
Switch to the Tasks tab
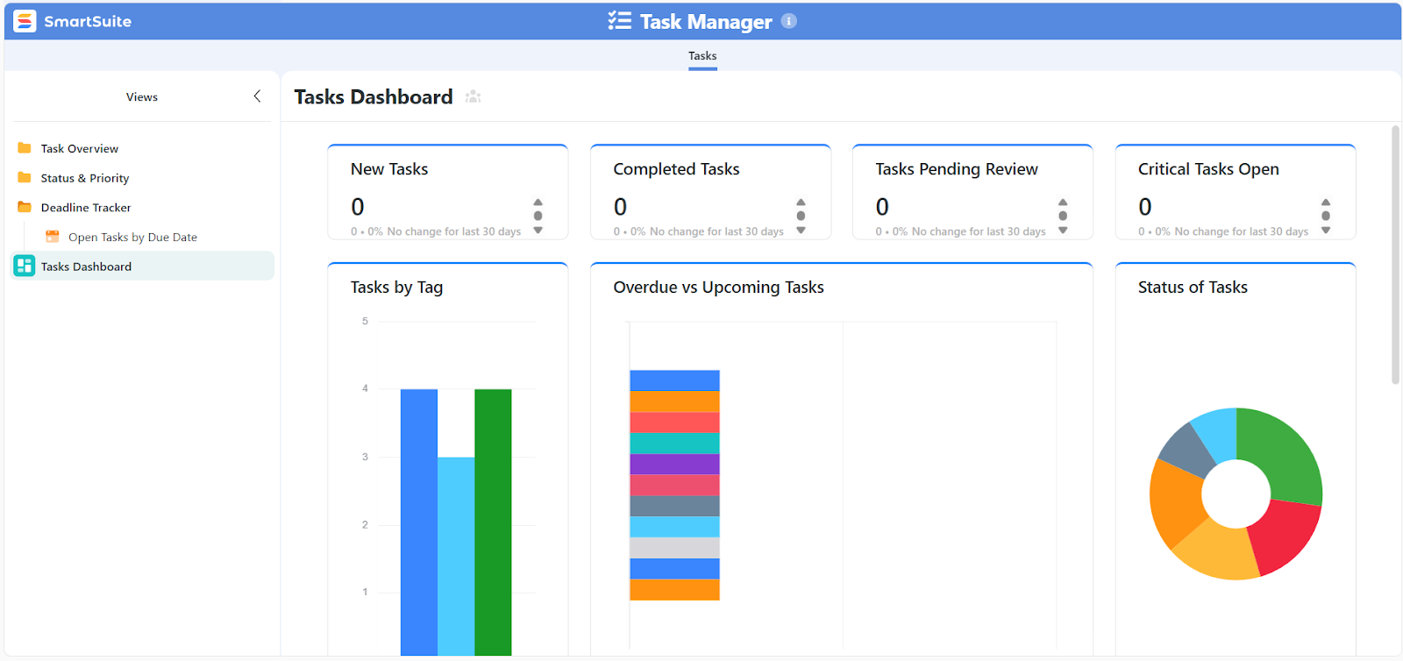pos(702,56)
